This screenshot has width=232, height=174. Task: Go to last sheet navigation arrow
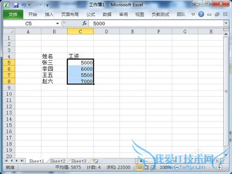pyautogui.click(x=22, y=161)
